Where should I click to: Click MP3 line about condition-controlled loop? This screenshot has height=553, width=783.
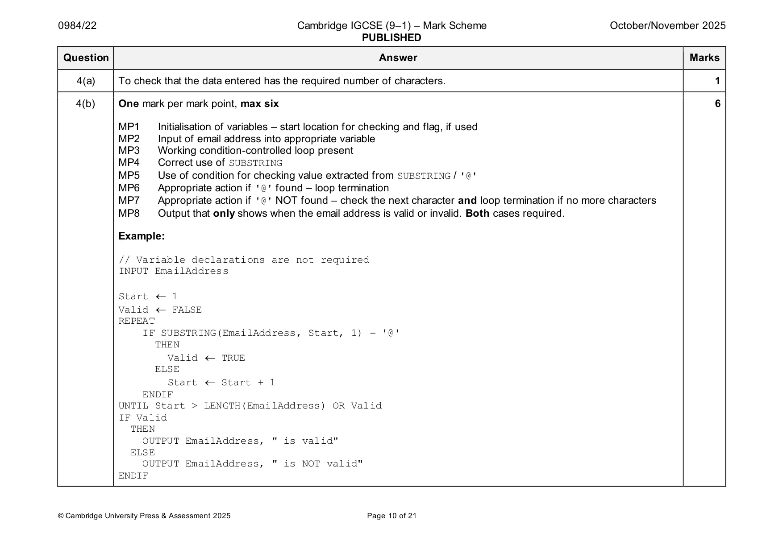click(236, 150)
